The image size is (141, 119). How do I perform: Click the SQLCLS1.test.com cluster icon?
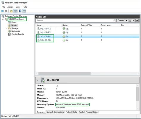tap(6, 19)
